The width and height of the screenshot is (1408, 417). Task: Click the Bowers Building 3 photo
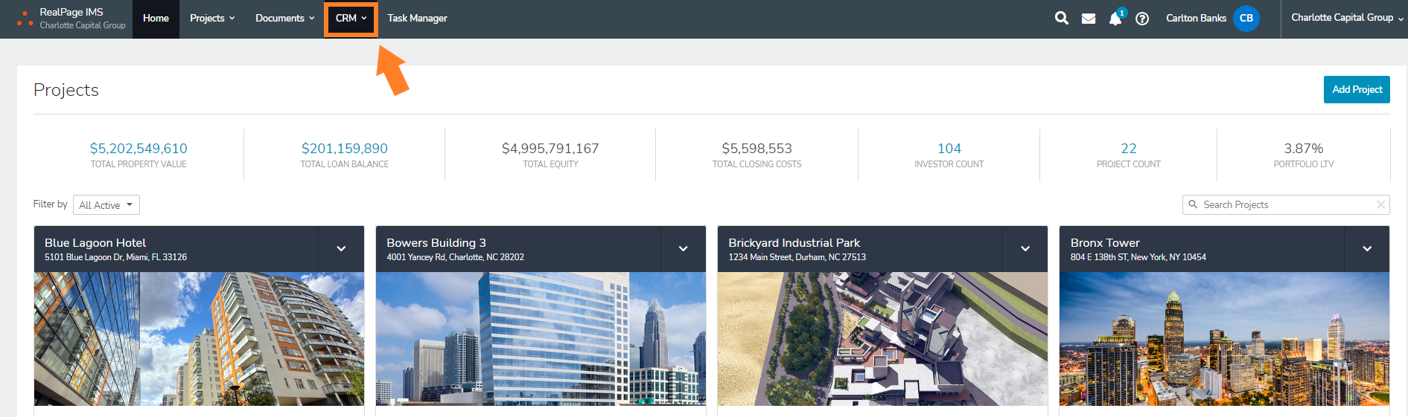[541, 339]
